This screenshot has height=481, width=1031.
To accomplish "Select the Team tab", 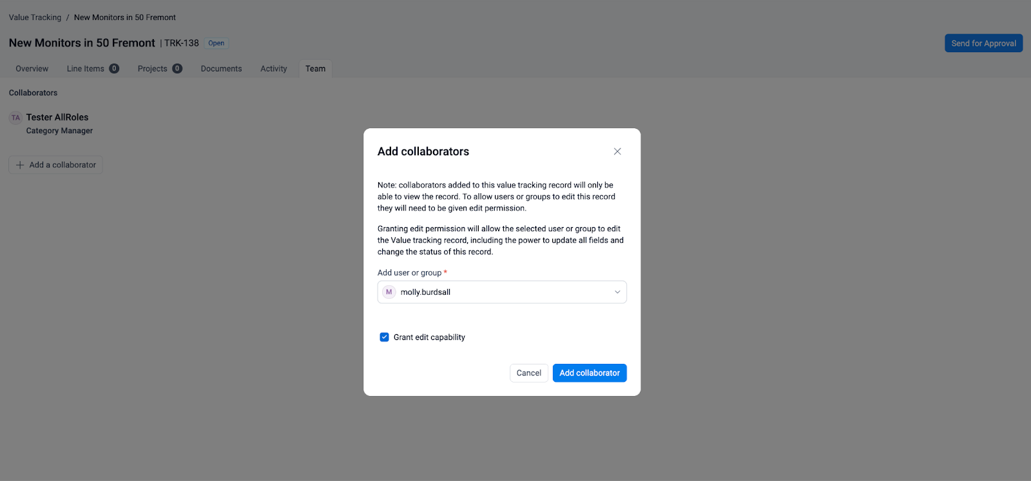I will click(315, 69).
